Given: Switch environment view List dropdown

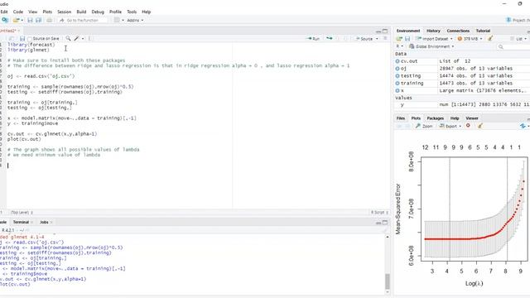Looking at the screenshot, I should pyautogui.click(x=519, y=39).
